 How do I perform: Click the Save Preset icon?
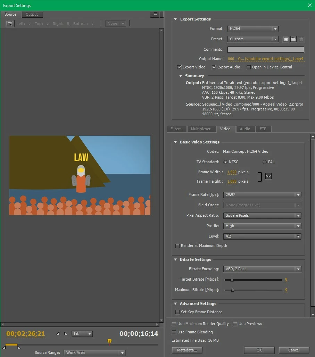[285, 39]
